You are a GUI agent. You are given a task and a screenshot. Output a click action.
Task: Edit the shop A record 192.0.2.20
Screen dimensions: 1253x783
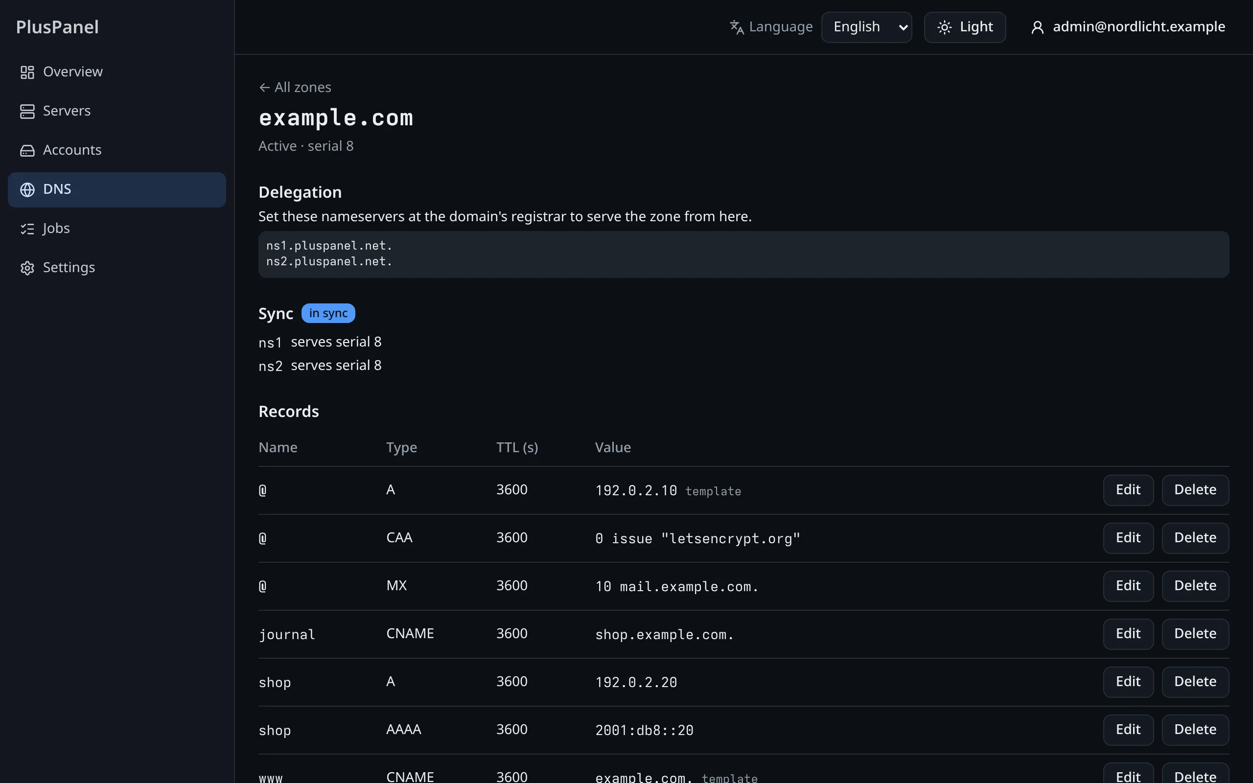point(1128,682)
